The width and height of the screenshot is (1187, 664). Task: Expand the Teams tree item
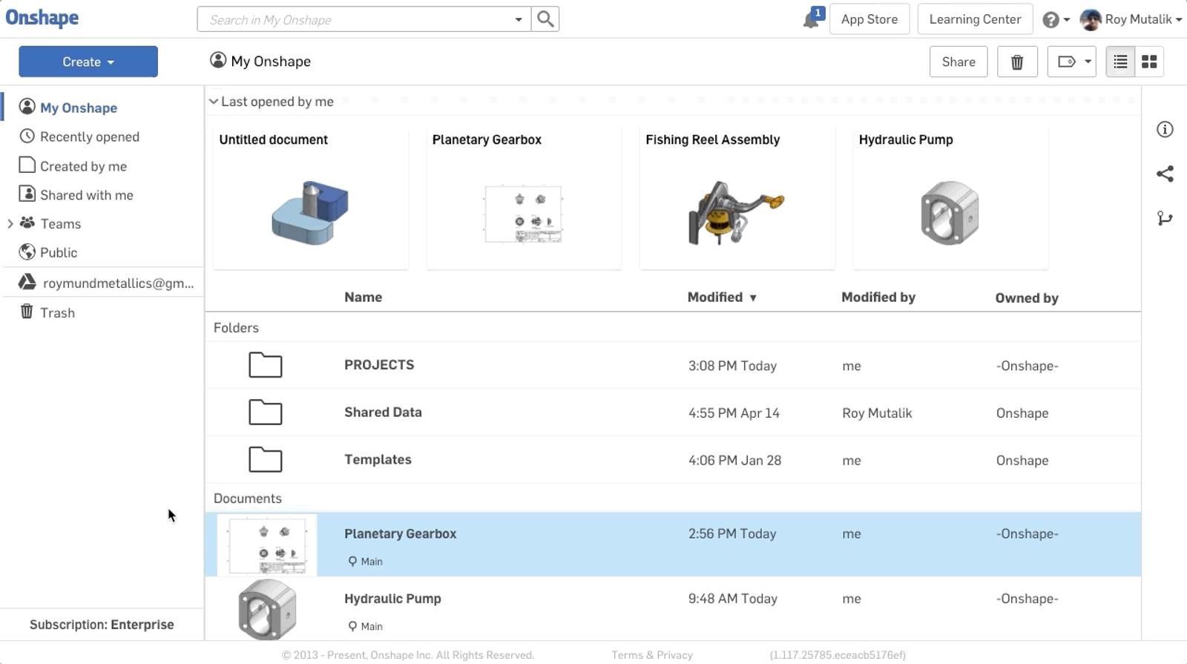(x=10, y=224)
